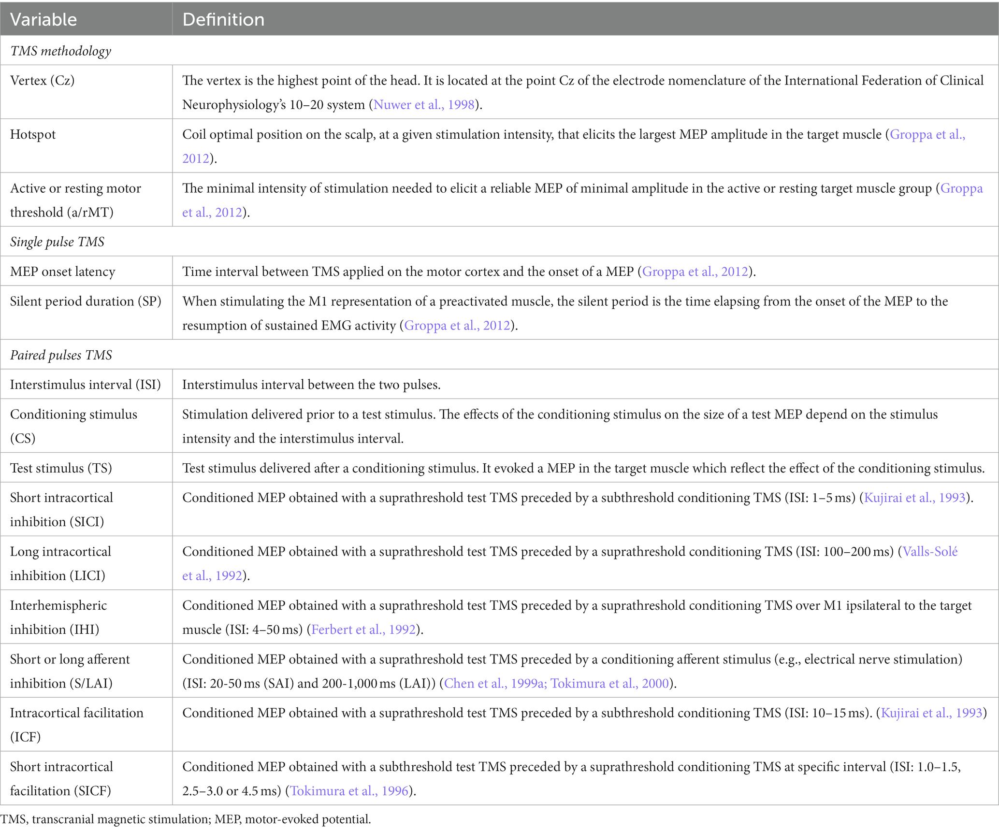The image size is (999, 830).
Task: Open the Valls-Solé citation link
Action: pyautogui.click(x=930, y=552)
